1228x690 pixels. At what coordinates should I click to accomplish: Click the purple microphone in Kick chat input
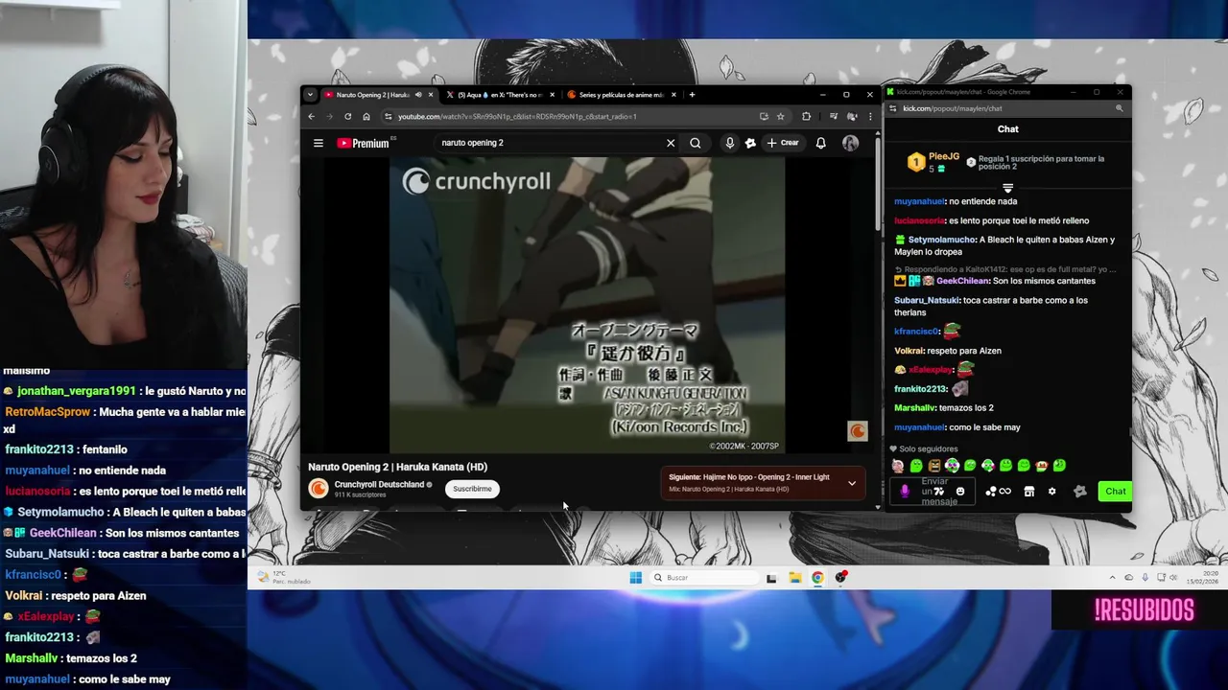click(904, 492)
